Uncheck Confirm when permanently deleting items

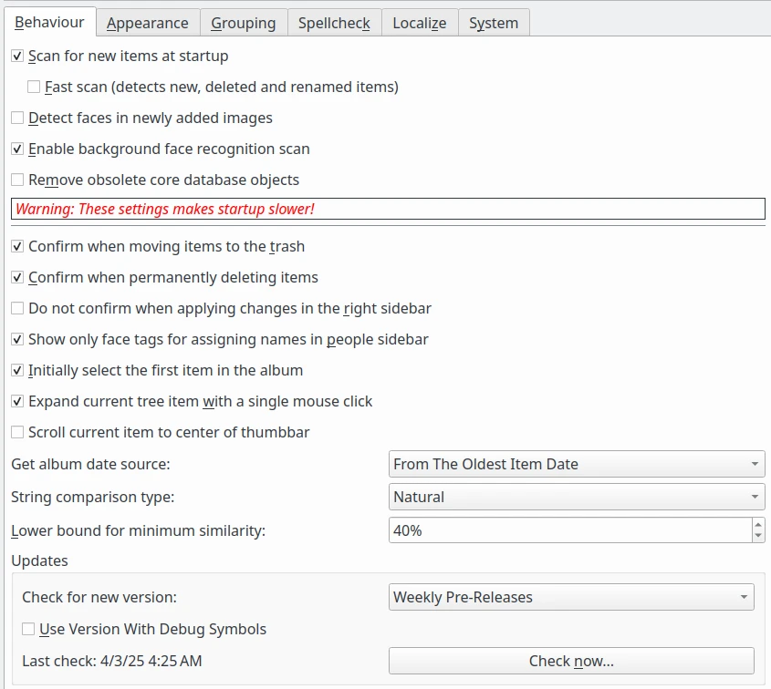pos(17,278)
